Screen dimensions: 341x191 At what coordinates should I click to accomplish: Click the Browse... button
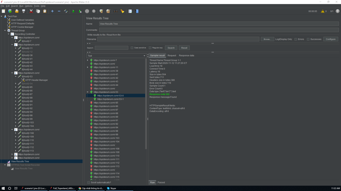tap(267, 39)
